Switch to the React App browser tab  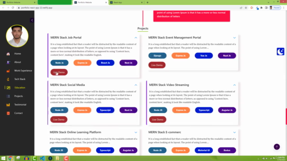point(126,3)
